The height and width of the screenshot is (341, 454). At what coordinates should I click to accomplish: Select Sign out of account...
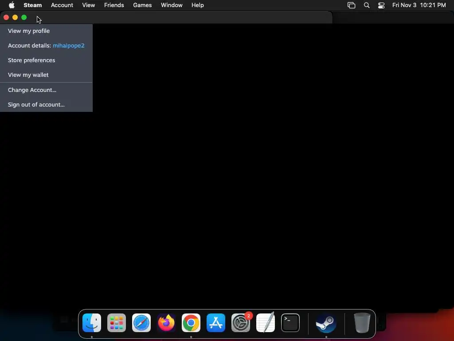point(46,105)
